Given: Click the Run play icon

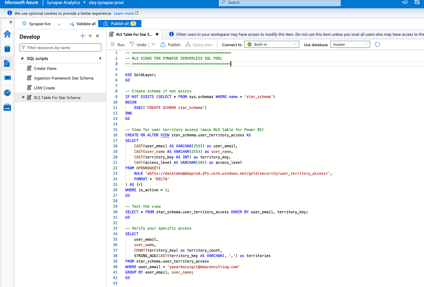Looking at the screenshot, I should point(113,45).
